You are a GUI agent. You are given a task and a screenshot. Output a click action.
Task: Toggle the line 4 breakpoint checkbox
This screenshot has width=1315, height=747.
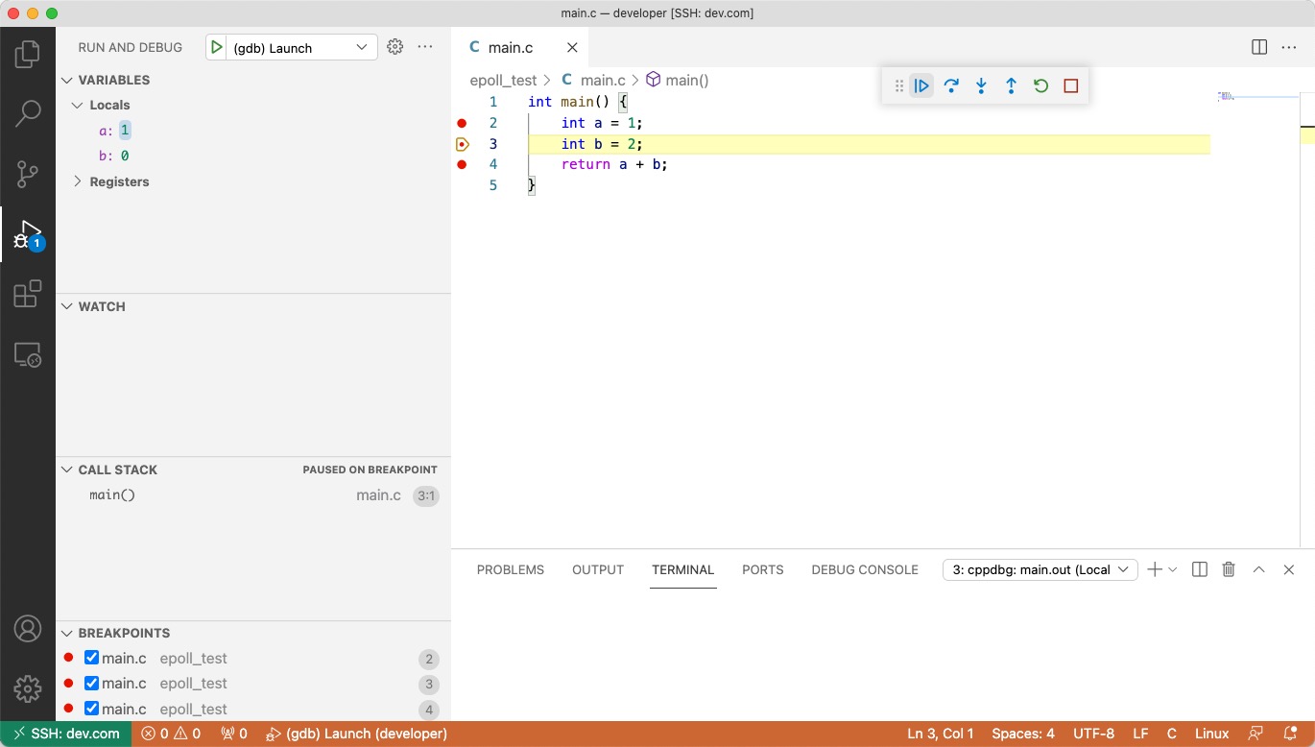[92, 709]
